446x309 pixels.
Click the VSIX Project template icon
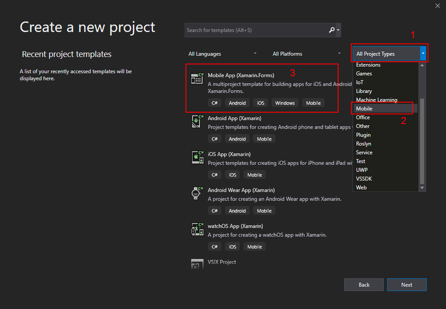click(197, 264)
